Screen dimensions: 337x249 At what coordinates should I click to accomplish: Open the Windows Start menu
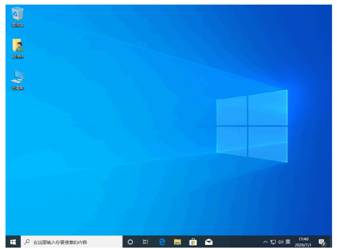pos(13,242)
